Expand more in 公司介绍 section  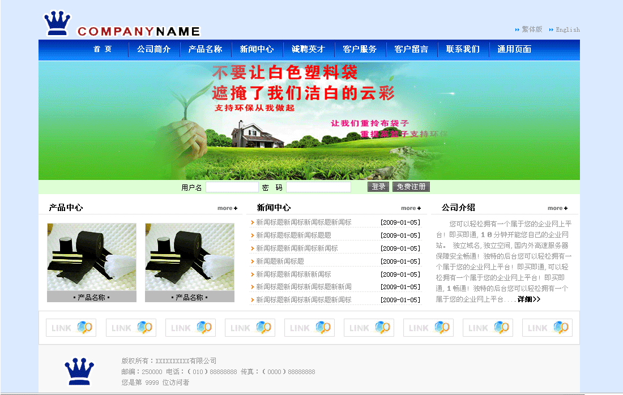(557, 208)
